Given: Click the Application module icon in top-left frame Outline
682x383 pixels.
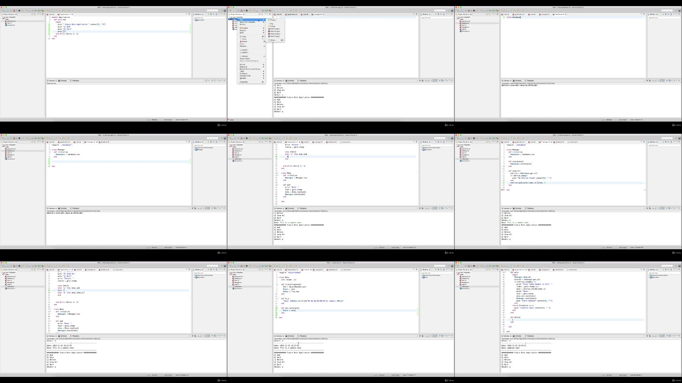Looking at the screenshot, I should 196,20.
